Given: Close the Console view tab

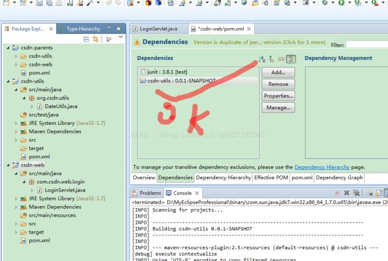Looking at the screenshot, I should click(197, 193).
